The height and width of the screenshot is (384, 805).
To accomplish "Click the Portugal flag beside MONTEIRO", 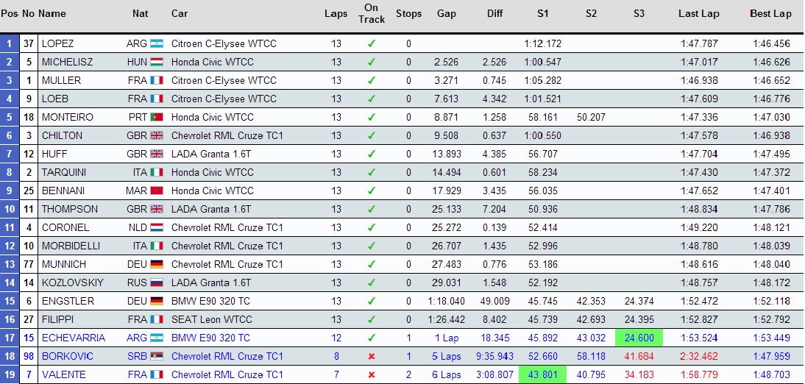I will pos(157,118).
